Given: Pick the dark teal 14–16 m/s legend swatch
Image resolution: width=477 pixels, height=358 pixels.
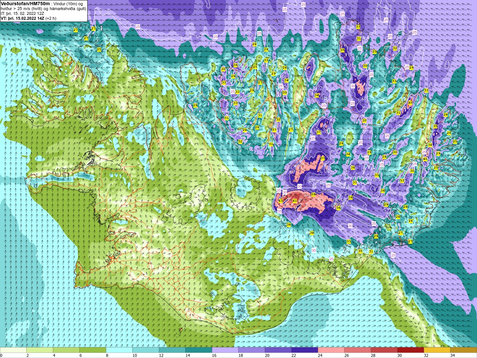Looking at the screenshot, I should point(199,350).
